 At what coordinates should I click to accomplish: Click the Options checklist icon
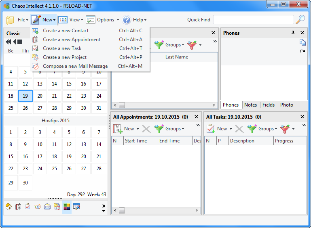click(91, 20)
